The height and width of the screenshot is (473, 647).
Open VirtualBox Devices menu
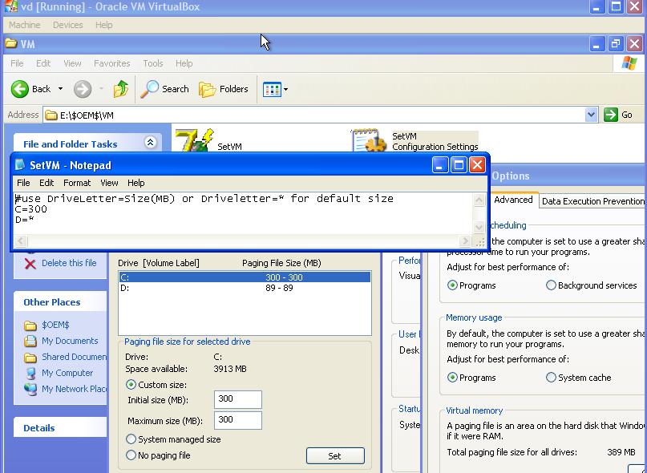pyautogui.click(x=67, y=25)
